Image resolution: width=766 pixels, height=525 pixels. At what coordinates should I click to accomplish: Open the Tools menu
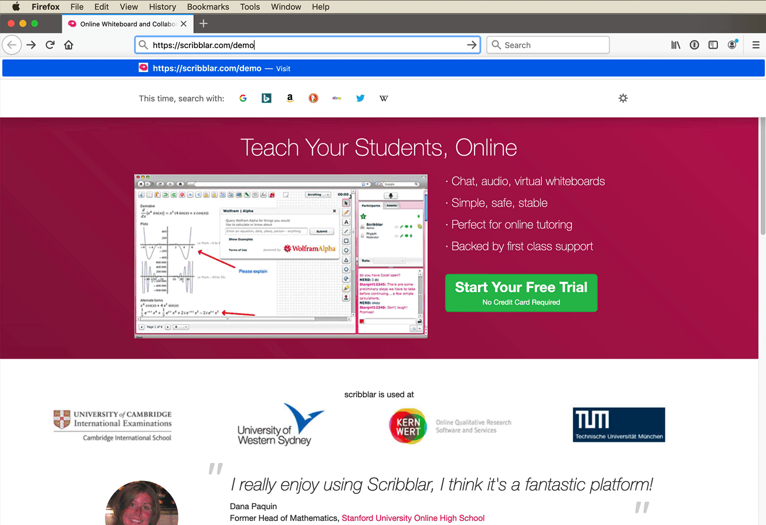(x=250, y=6)
